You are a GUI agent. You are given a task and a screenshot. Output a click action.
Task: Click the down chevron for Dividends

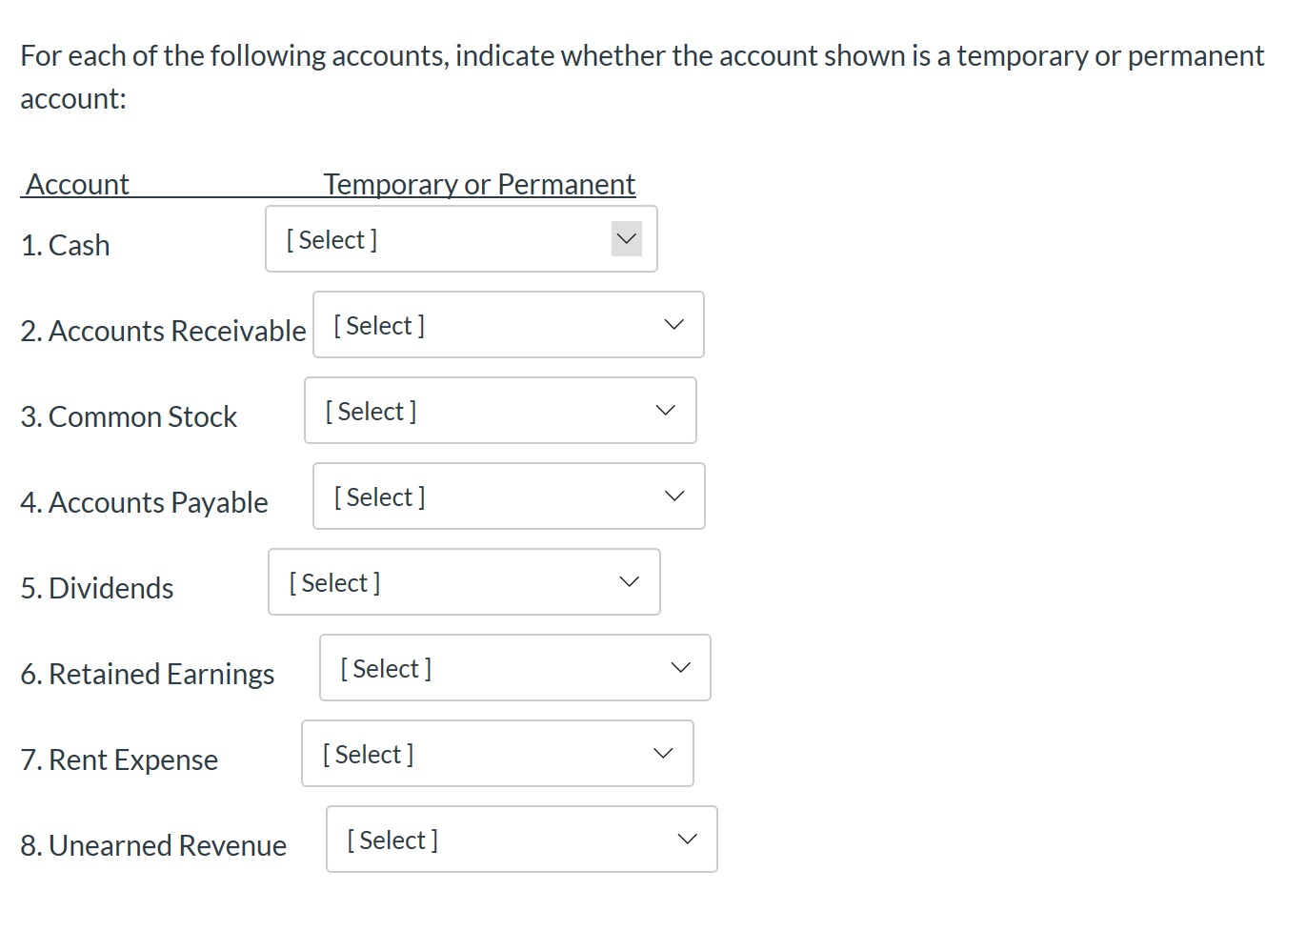pos(629,582)
